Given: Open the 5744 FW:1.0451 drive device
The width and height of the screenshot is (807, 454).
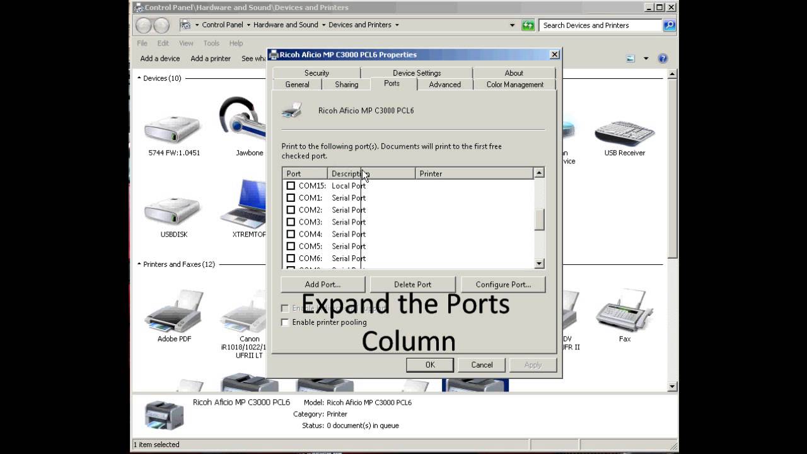Looking at the screenshot, I should pyautogui.click(x=173, y=129).
